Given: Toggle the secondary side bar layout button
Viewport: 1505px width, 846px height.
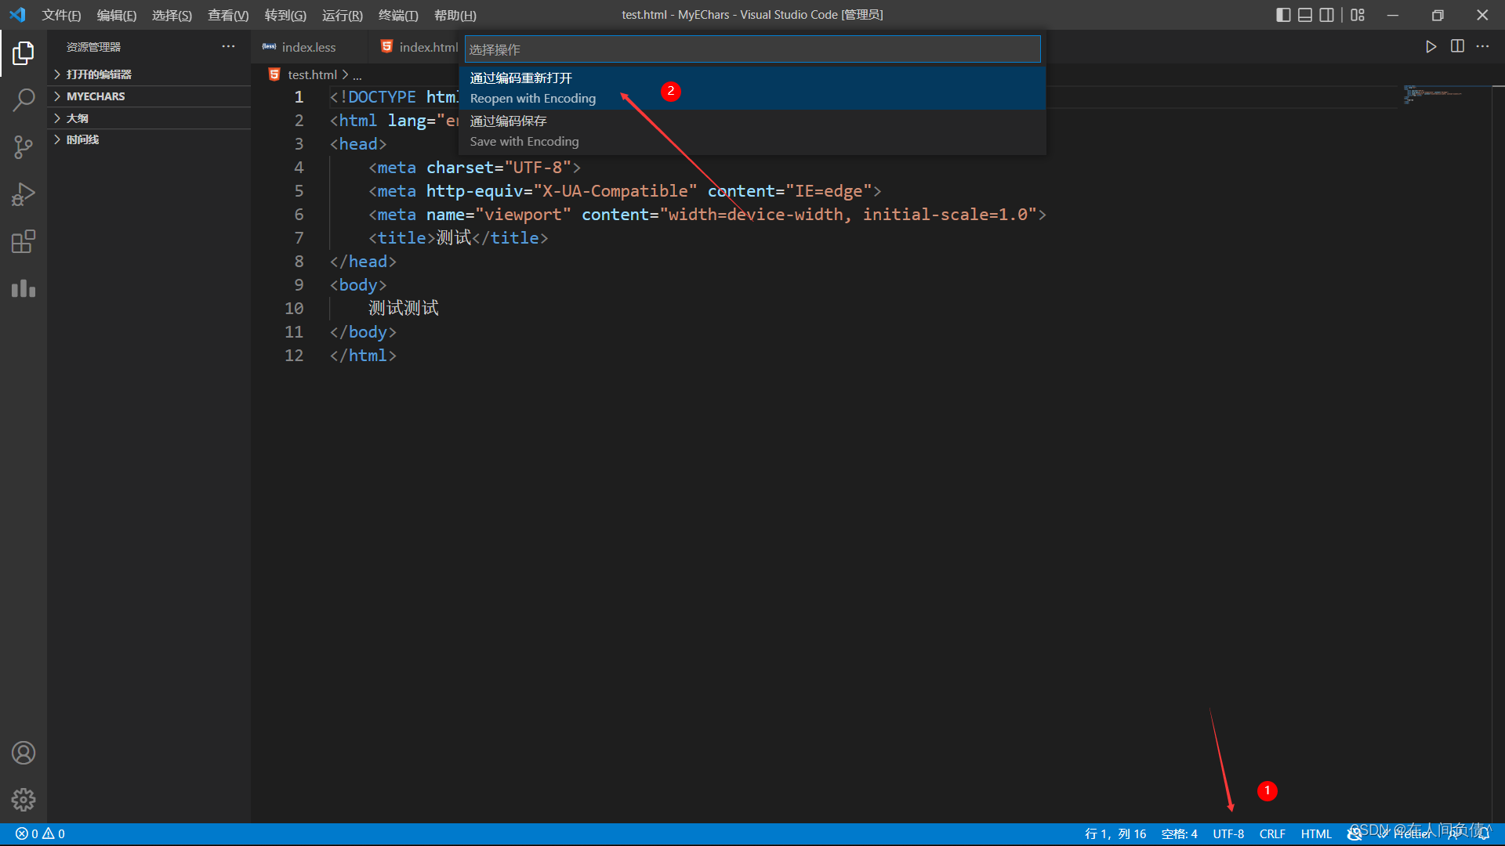Looking at the screenshot, I should point(1327,15).
